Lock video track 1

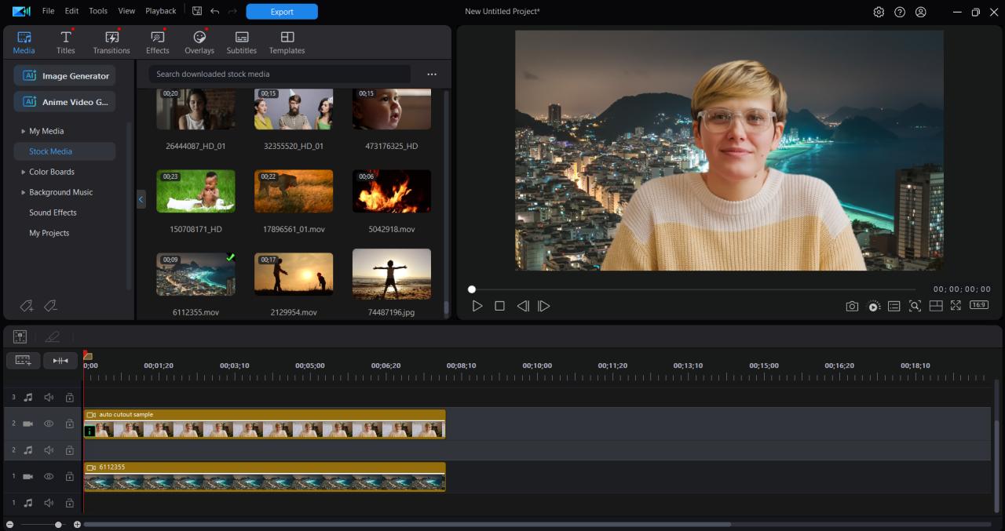coord(69,477)
